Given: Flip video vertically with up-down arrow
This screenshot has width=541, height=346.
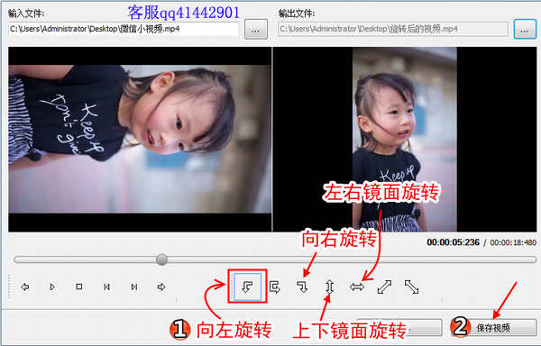Looking at the screenshot, I should coord(329,287).
